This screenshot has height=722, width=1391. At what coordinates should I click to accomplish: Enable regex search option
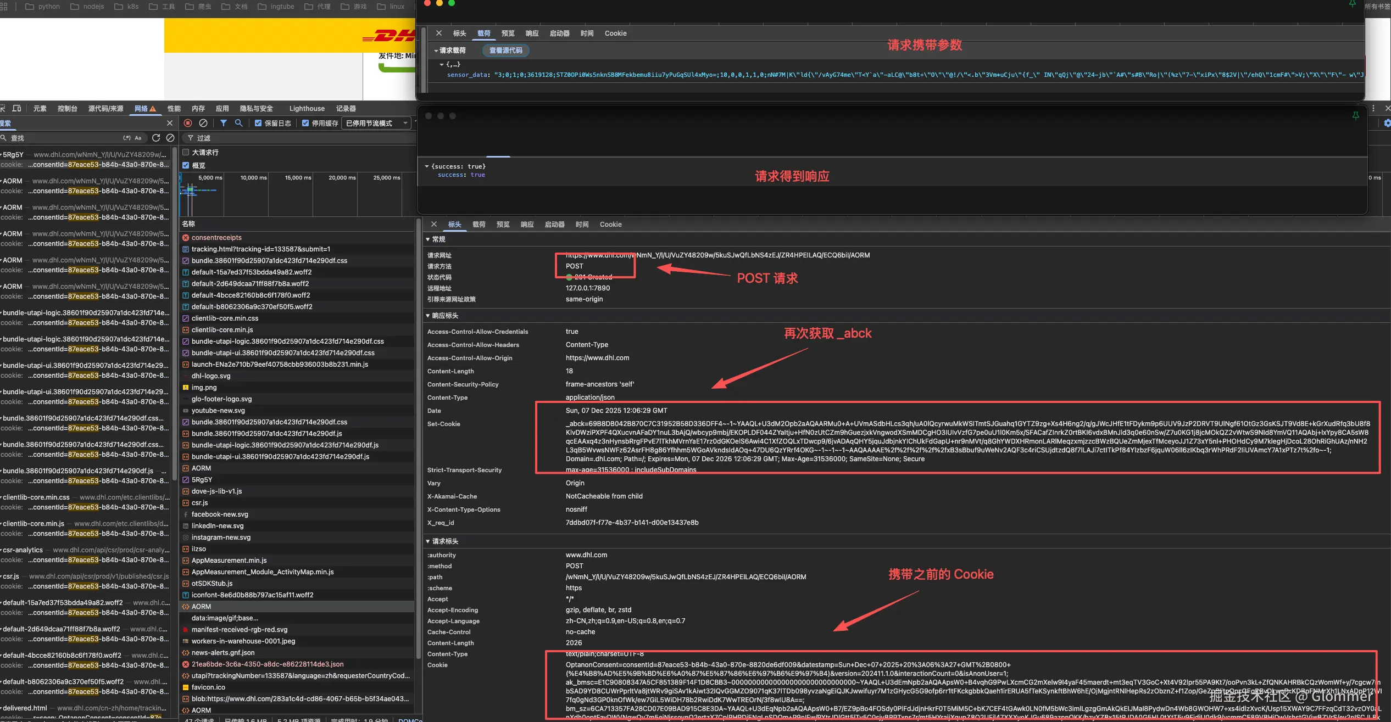[x=127, y=138]
